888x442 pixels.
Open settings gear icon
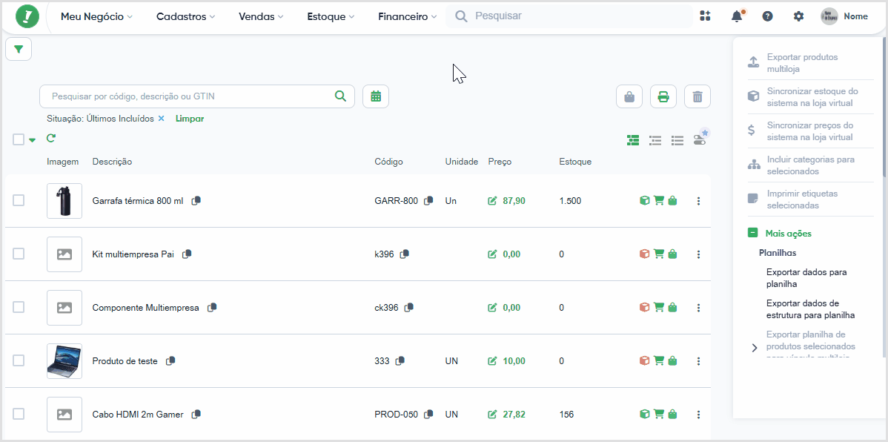[x=798, y=16]
